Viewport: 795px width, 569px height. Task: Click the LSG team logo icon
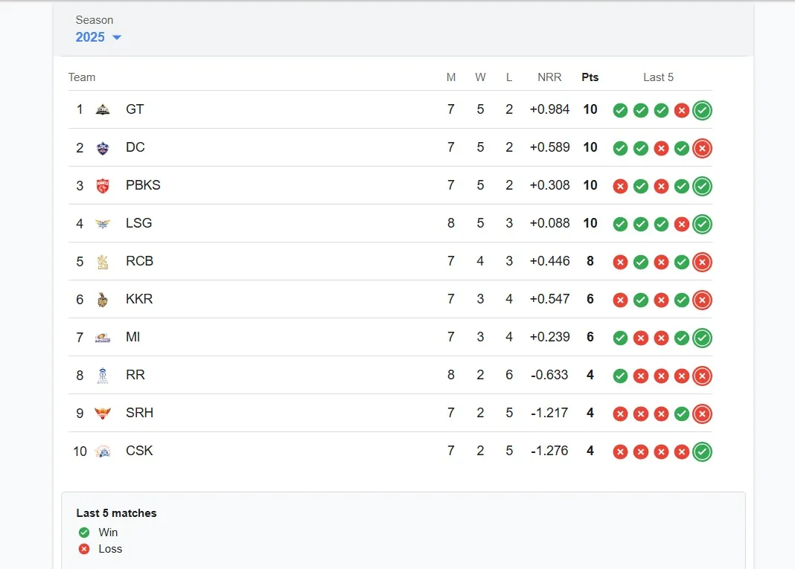click(x=103, y=224)
